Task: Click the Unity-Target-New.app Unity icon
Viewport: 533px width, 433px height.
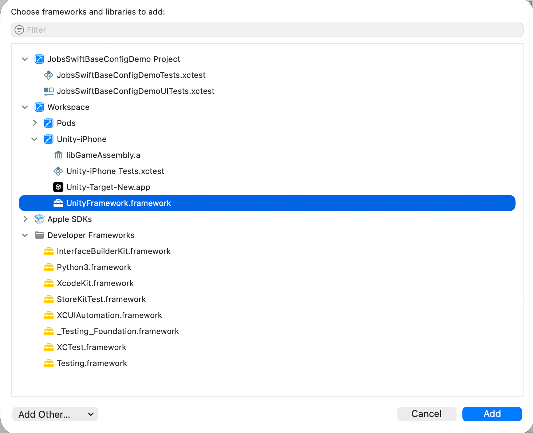Action: (x=58, y=187)
